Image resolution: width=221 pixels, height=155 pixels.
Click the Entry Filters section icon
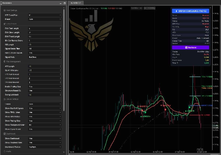(4, 24)
